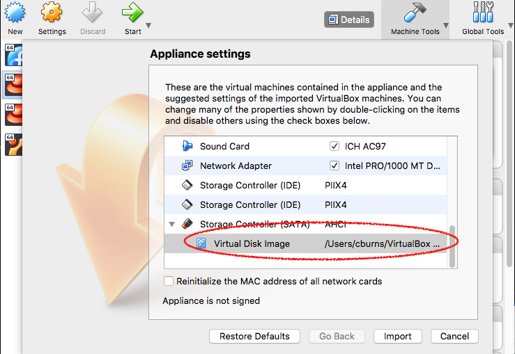Open the Global Tools panel

point(482,19)
